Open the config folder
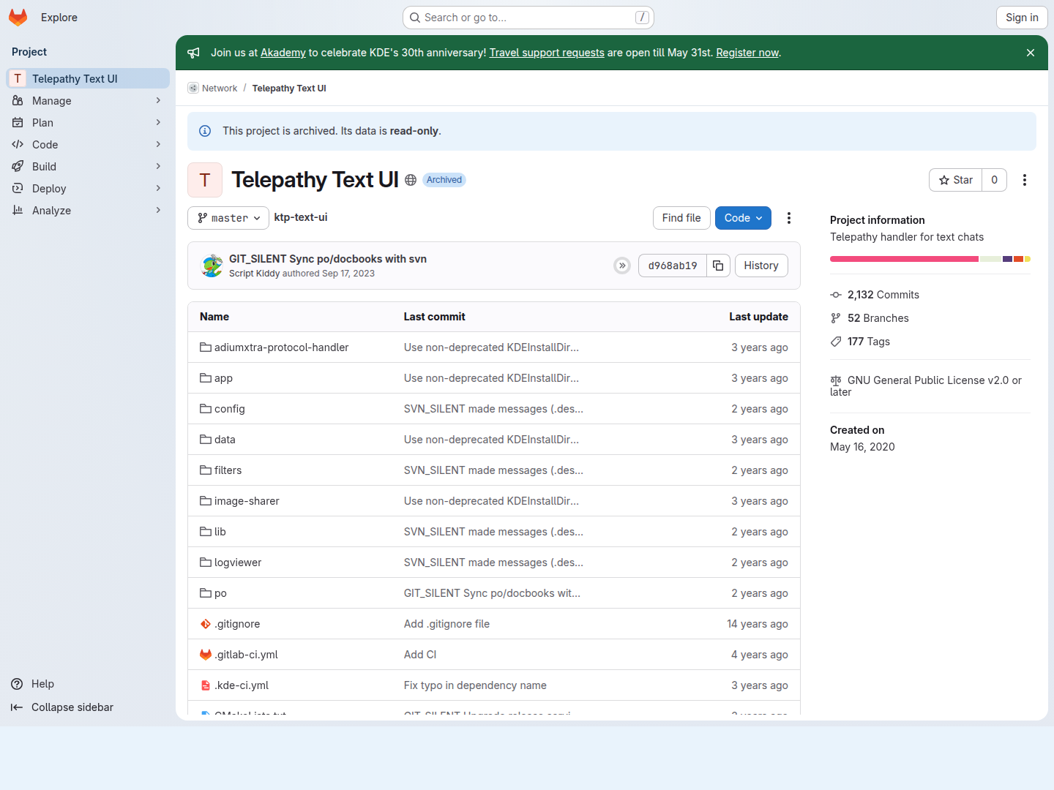This screenshot has width=1054, height=790. point(229,409)
